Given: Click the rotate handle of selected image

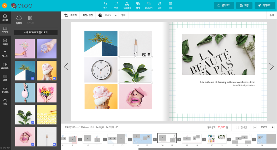Looking at the screenshot, I should pyautogui.click(x=135, y=53).
